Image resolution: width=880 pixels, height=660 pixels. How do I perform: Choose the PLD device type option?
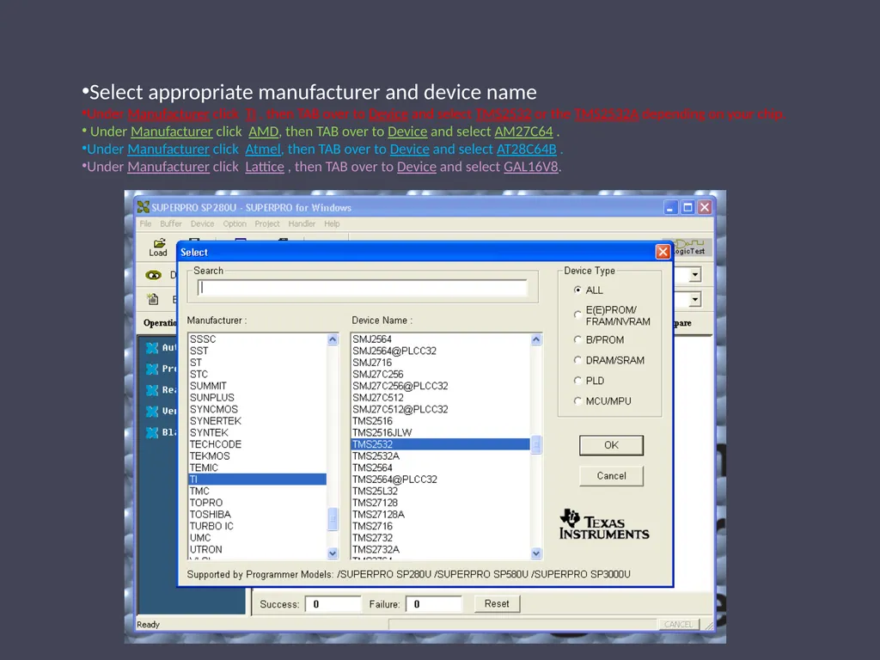click(x=577, y=381)
